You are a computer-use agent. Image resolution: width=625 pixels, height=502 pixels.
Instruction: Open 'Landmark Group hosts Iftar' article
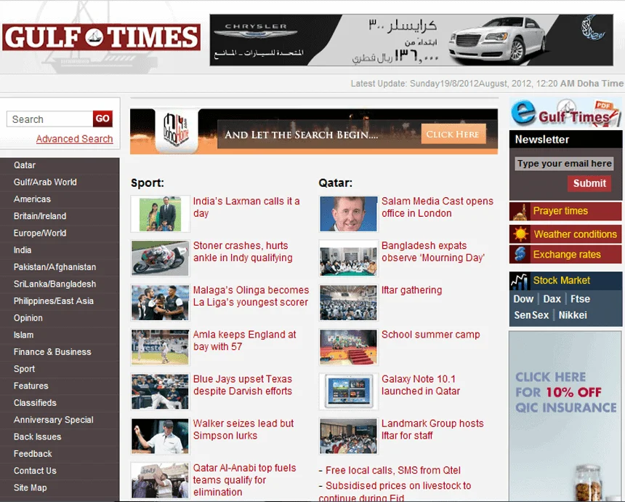432,429
